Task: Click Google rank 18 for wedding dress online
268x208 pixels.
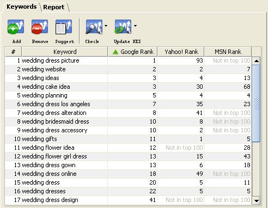Action: (153, 174)
